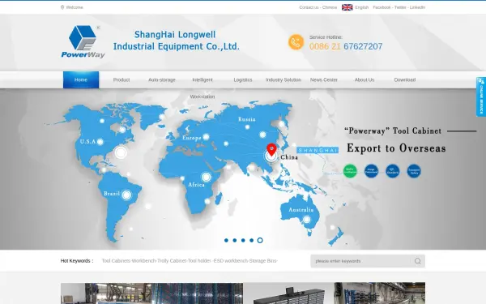Expand the Industry Solution menu
486x304 pixels.
(283, 79)
